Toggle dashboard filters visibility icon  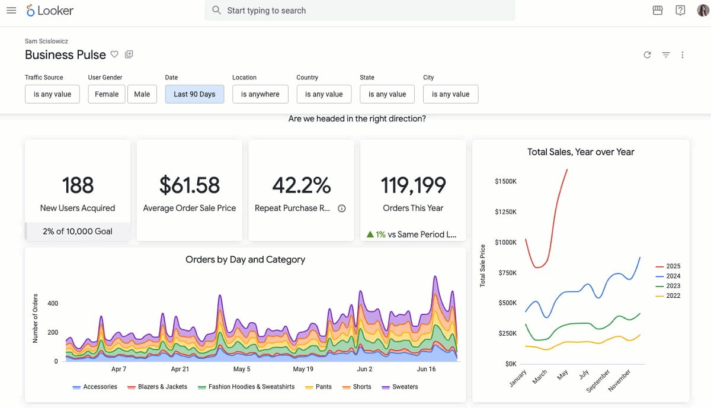click(x=666, y=55)
